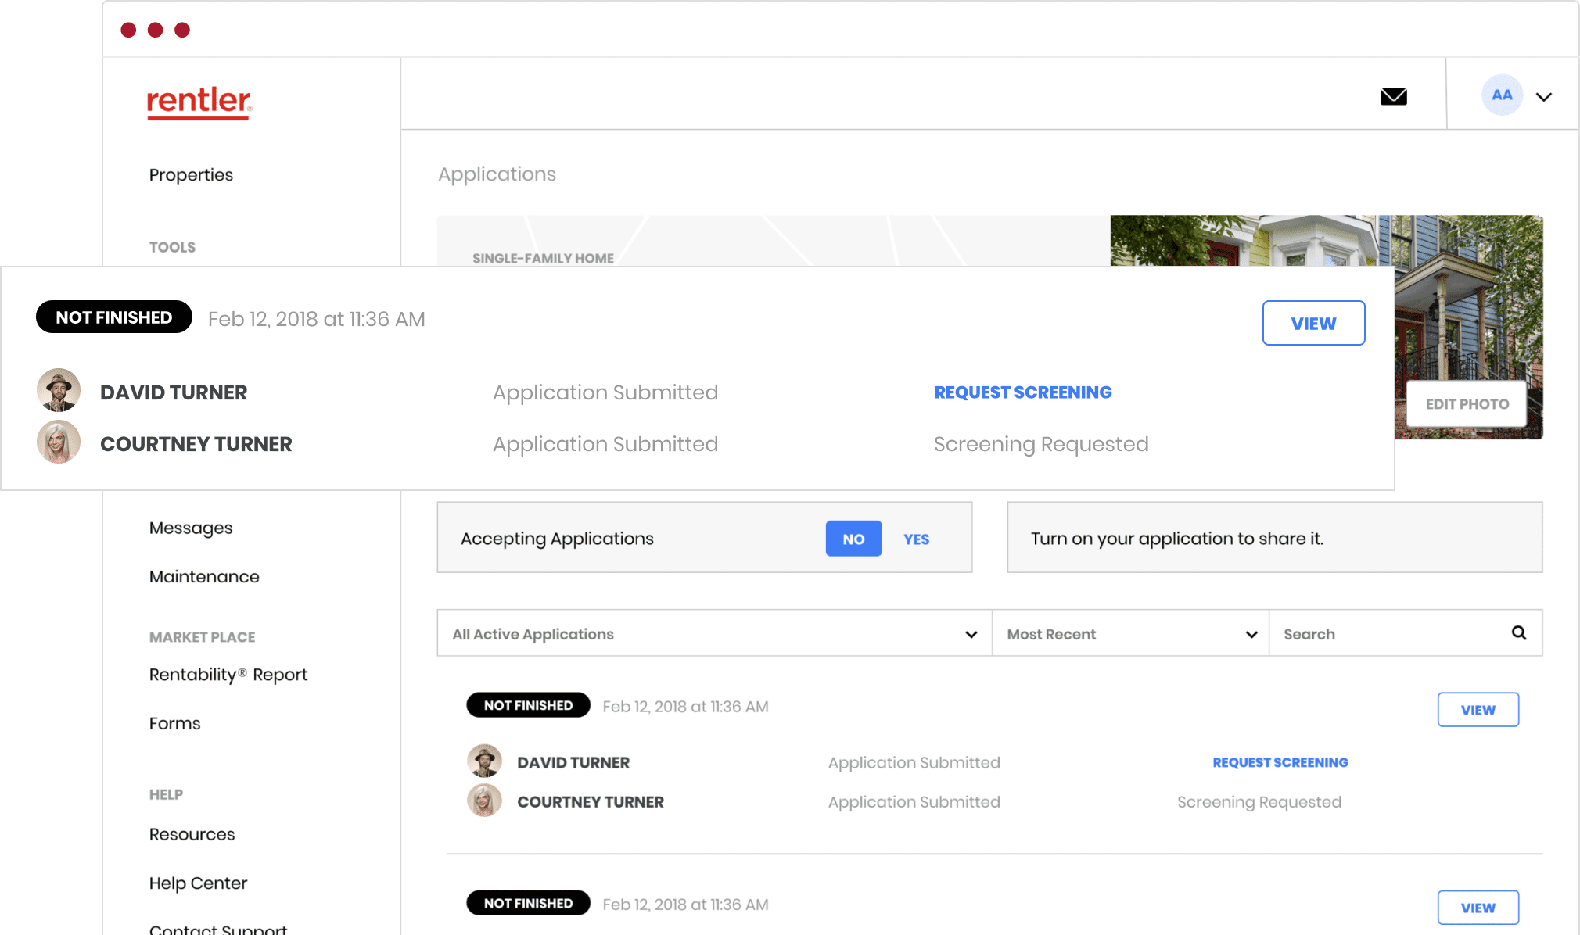Open the All Active Applications filter dropdown
Screen dimensions: 1580x935
tap(970, 633)
